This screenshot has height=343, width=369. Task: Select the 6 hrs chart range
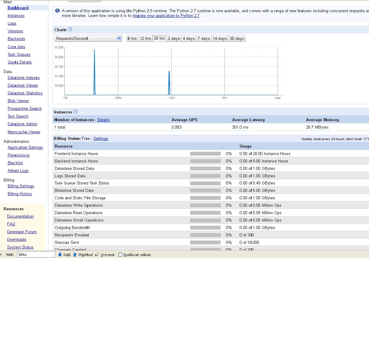[x=132, y=38]
